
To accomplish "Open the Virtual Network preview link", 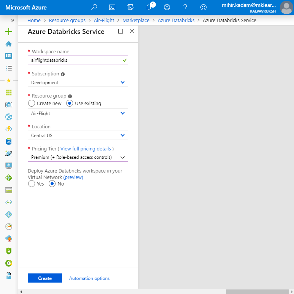I will point(73,177).
